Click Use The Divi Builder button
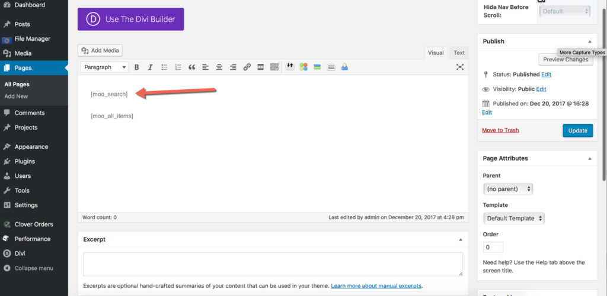The height and width of the screenshot is (296, 607). pyautogui.click(x=130, y=19)
